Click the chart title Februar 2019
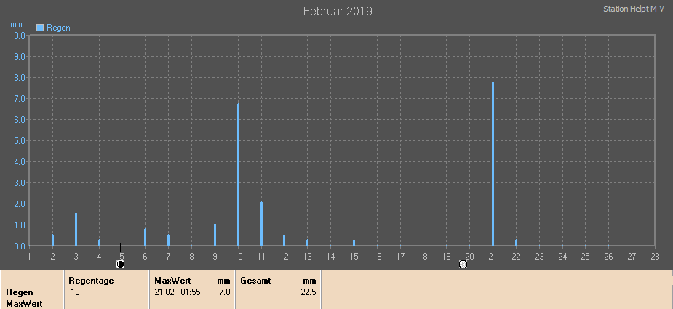This screenshot has height=309, width=673. coord(338,11)
